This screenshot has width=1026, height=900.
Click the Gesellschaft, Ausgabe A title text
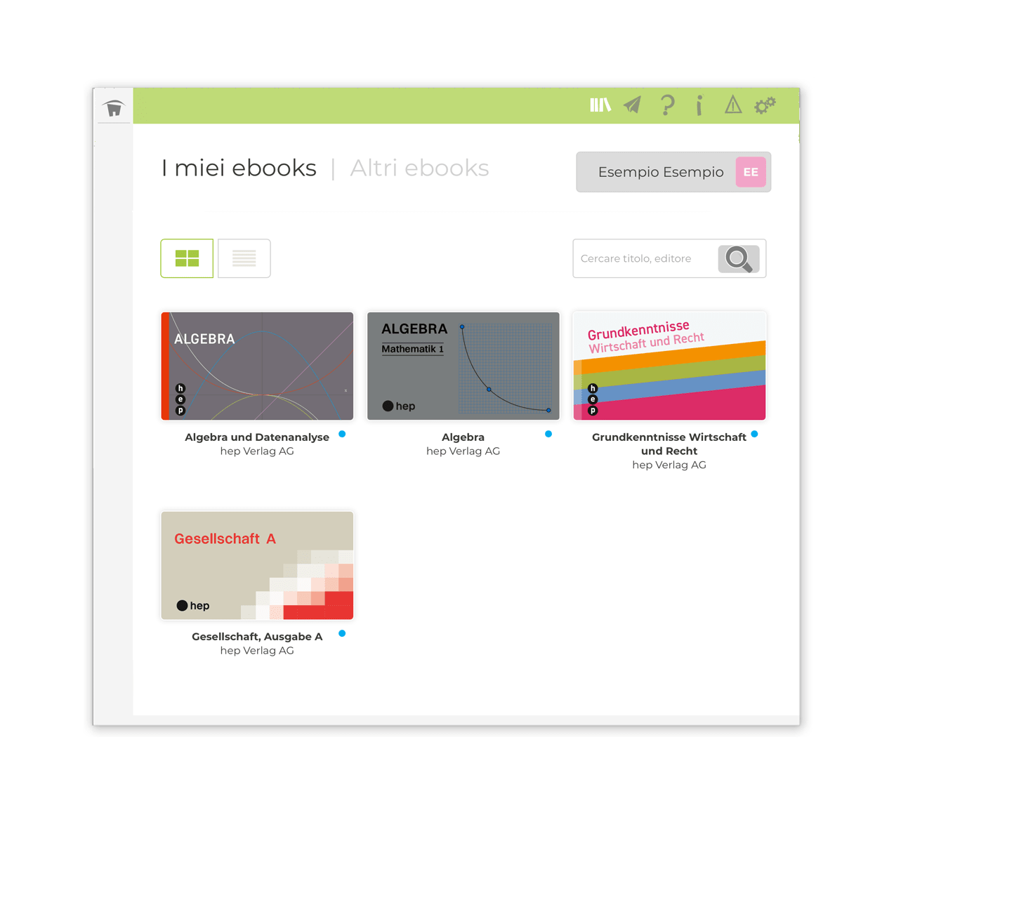coord(257,637)
